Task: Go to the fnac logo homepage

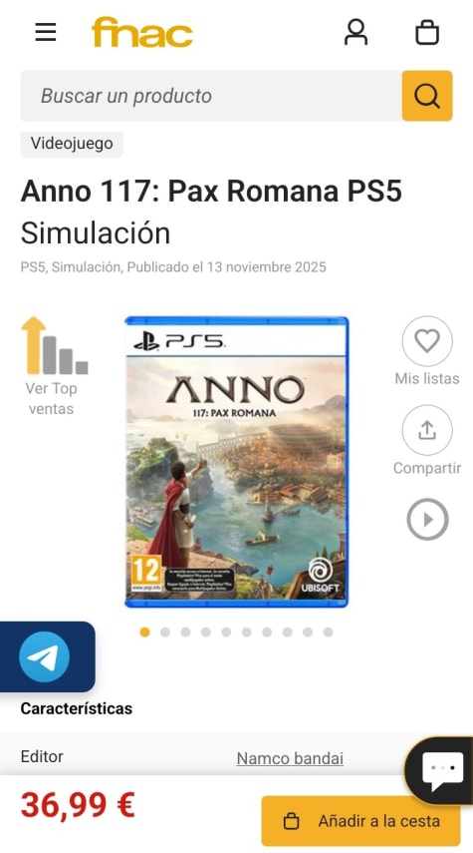Action: tap(142, 32)
